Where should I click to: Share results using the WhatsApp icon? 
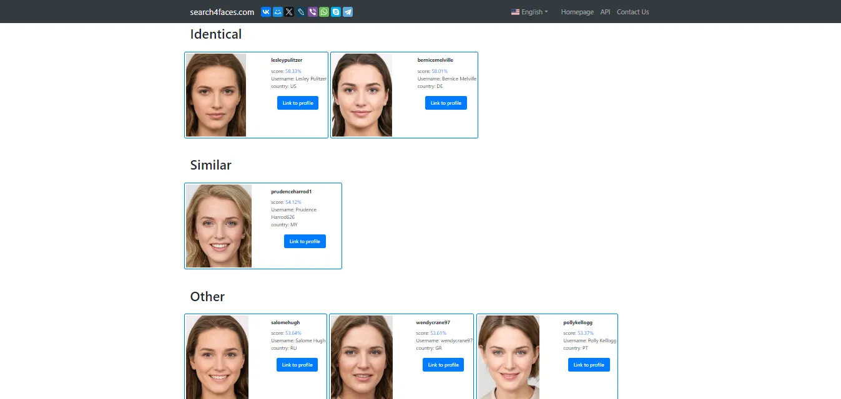coord(324,11)
